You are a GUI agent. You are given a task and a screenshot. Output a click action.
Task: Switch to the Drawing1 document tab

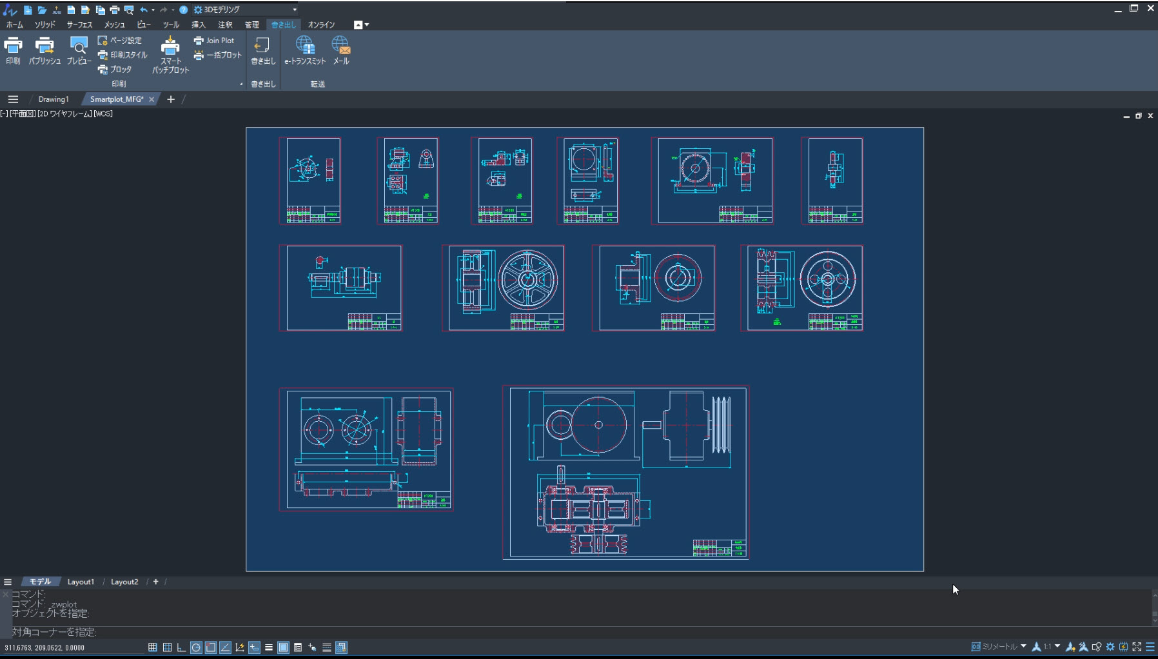click(x=54, y=99)
